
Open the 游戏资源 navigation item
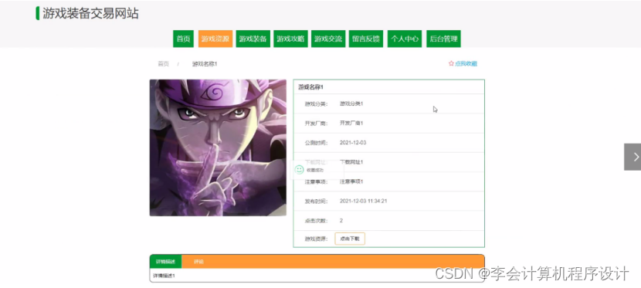215,39
